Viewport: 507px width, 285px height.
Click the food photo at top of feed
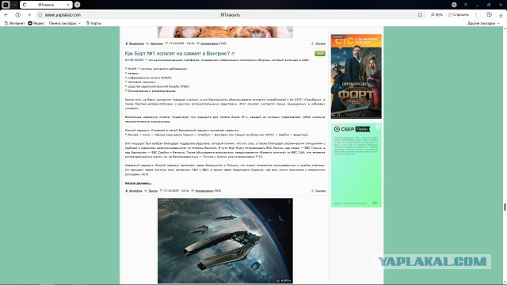(225, 32)
